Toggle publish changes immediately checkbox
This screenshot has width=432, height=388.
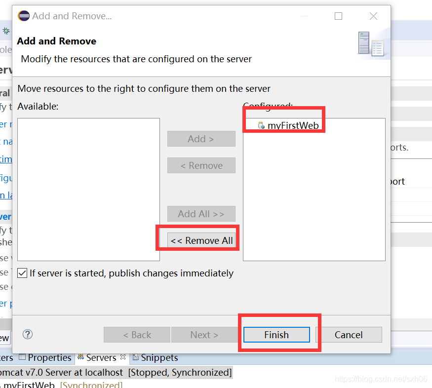coord(22,273)
